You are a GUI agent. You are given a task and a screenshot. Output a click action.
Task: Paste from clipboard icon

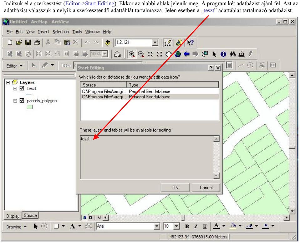(x=67, y=42)
